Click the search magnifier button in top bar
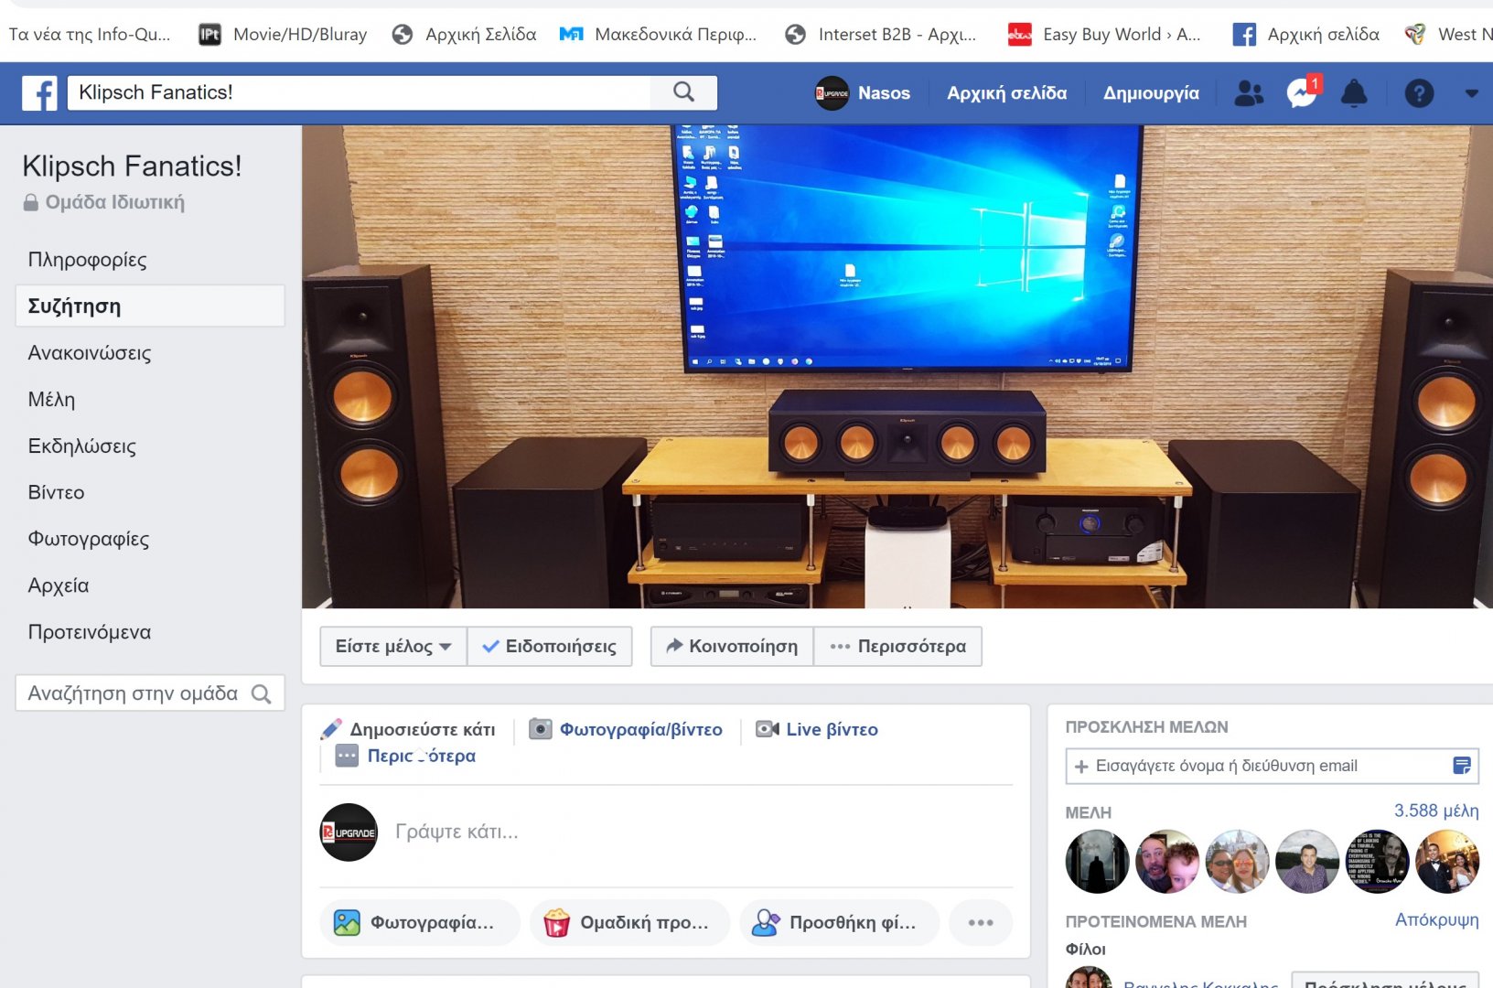The height and width of the screenshot is (988, 1493). [x=683, y=92]
